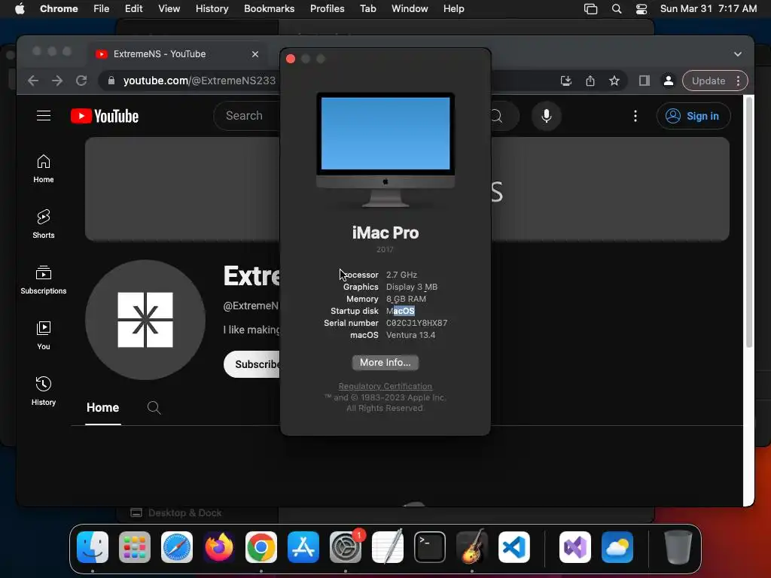Screen dimensions: 771x578
Task: Open the Bookmarks menu
Action: (269, 9)
